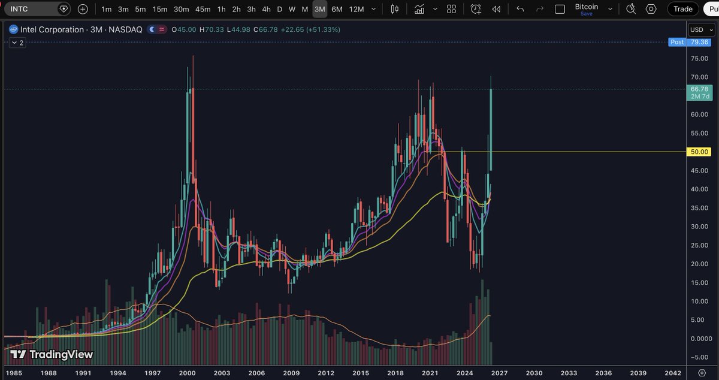The height and width of the screenshot is (380, 719).
Task: Select the 1m timeframe
Action: (106, 9)
